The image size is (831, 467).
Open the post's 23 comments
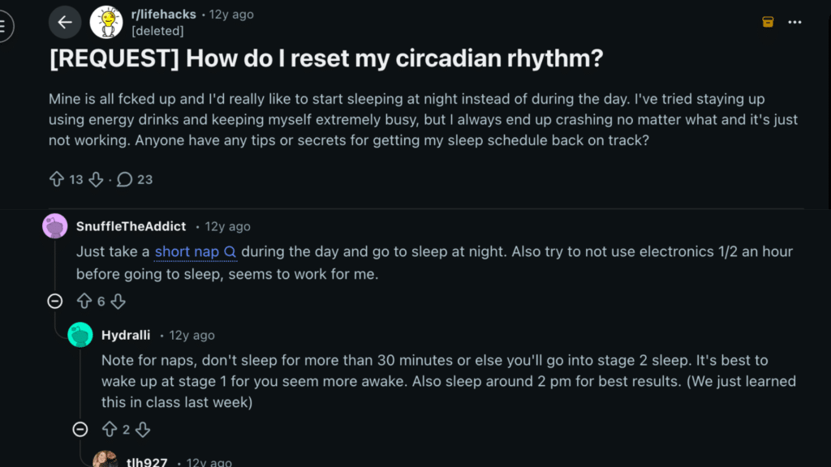(x=135, y=179)
